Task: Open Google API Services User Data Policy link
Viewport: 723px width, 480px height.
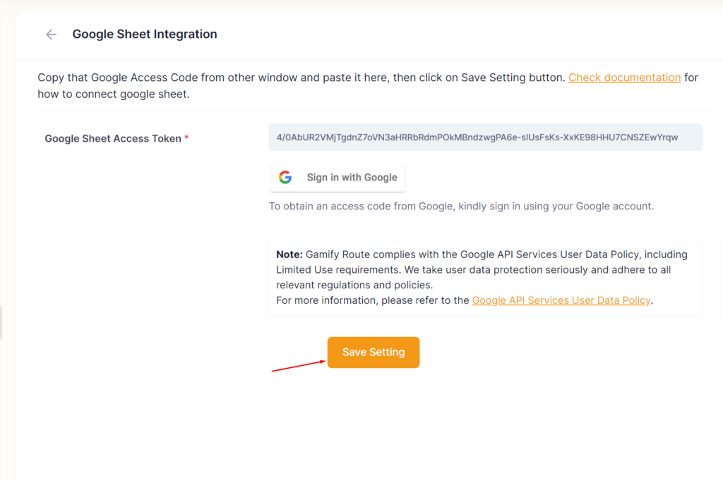Action: click(x=561, y=300)
